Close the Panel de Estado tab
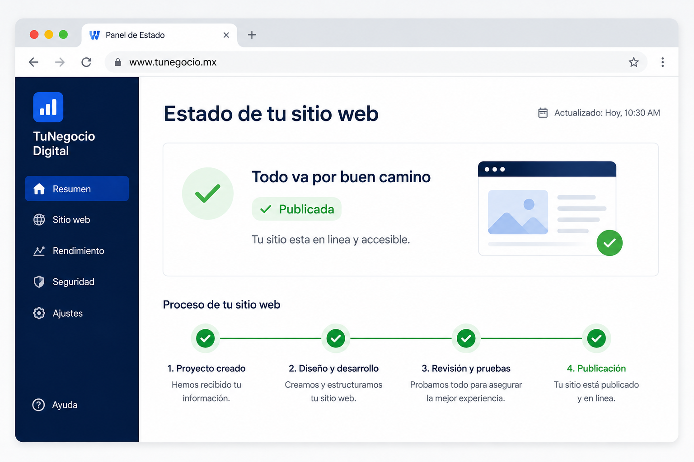 pos(226,35)
